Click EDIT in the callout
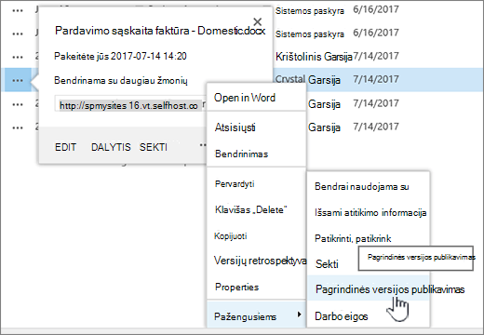This screenshot has height=335, width=484. pyautogui.click(x=65, y=147)
